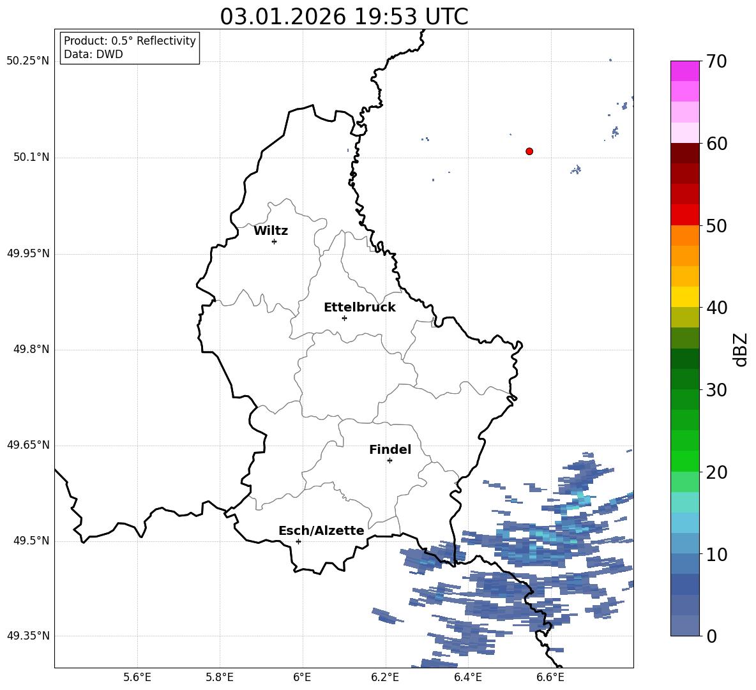Click colorbar tick label '50'

pos(716,226)
